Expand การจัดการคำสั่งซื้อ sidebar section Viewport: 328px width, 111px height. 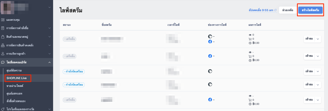coord(50,28)
